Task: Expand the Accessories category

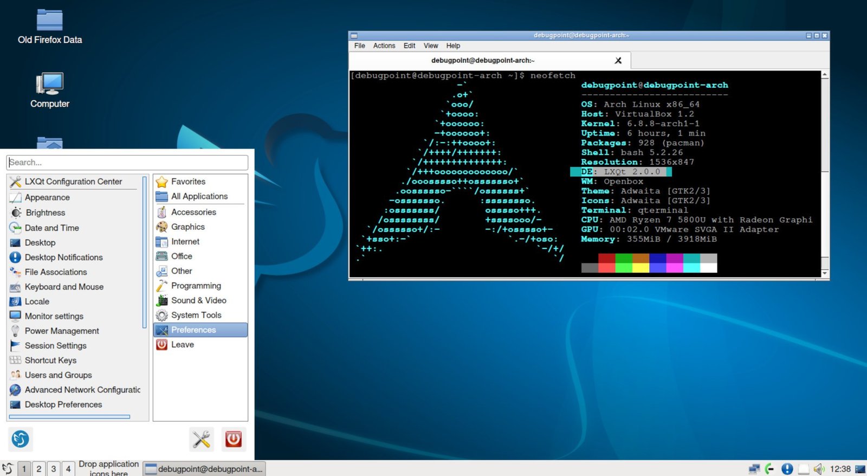Action: click(193, 212)
